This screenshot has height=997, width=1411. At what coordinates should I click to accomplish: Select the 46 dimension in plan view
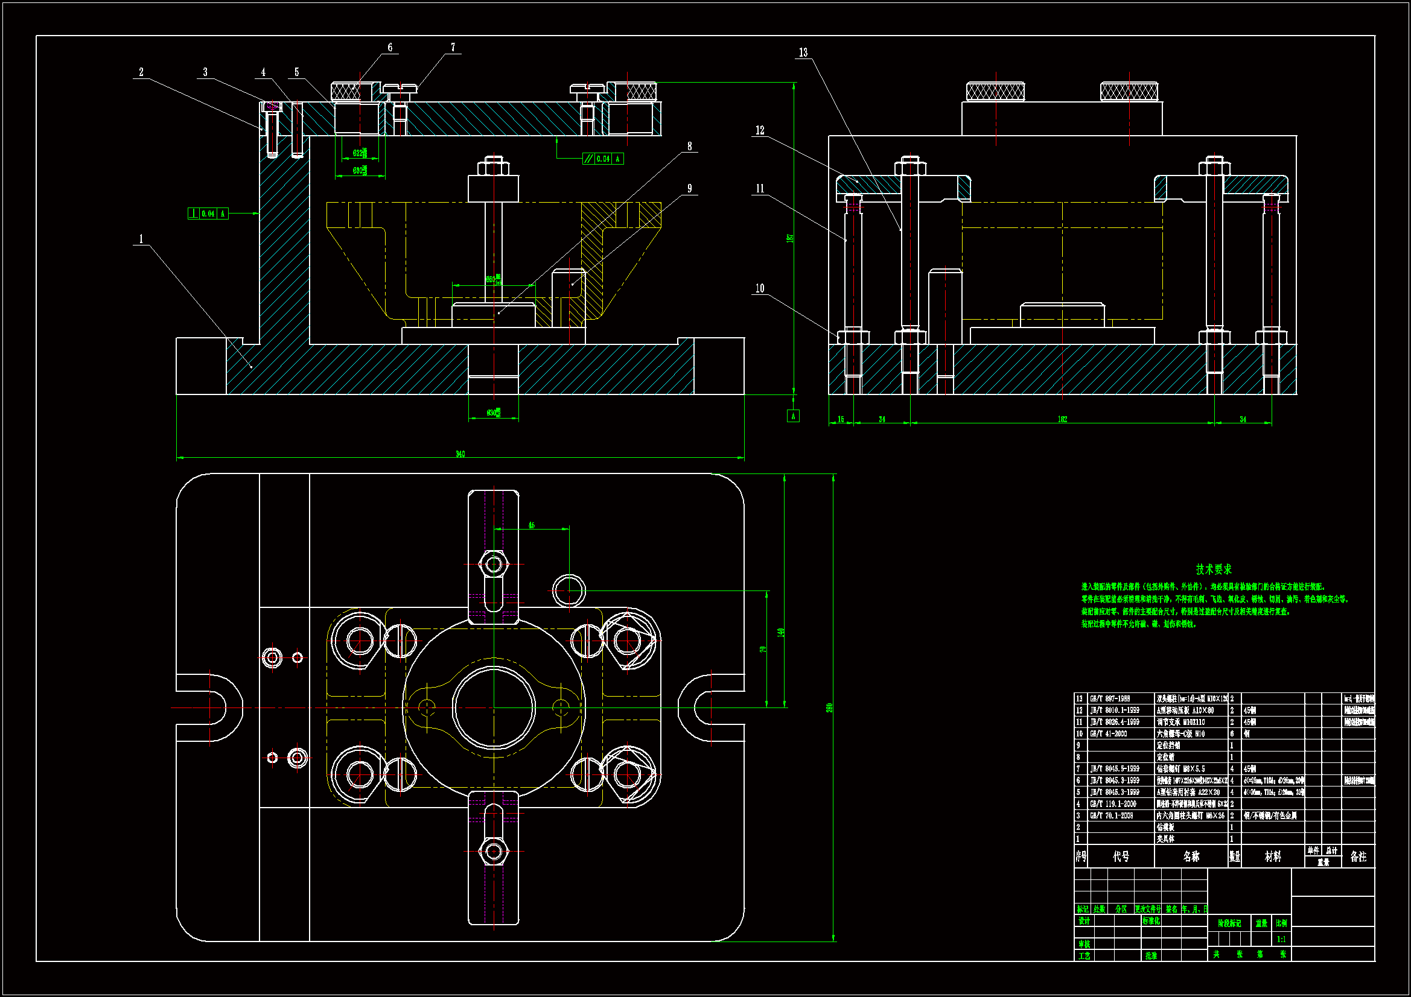coord(532,525)
